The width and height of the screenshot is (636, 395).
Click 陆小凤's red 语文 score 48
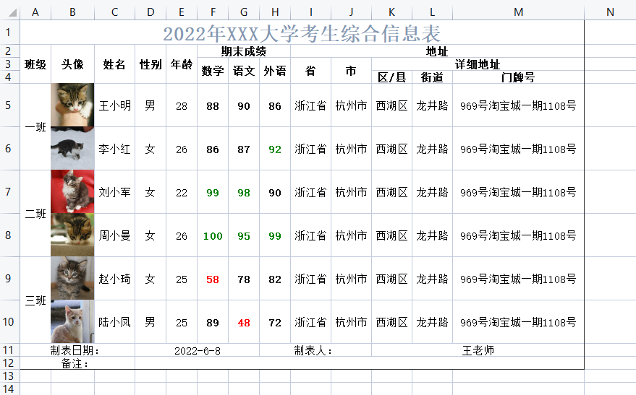(244, 322)
